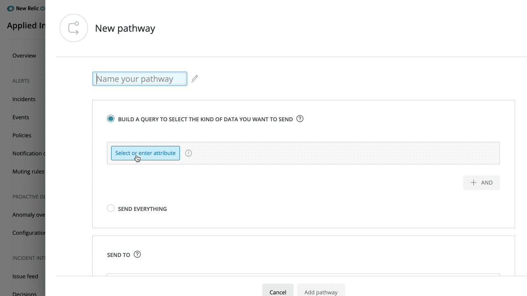This screenshot has width=527, height=296.
Task: Select the cursor over attribute selector field
Action: pos(145,153)
